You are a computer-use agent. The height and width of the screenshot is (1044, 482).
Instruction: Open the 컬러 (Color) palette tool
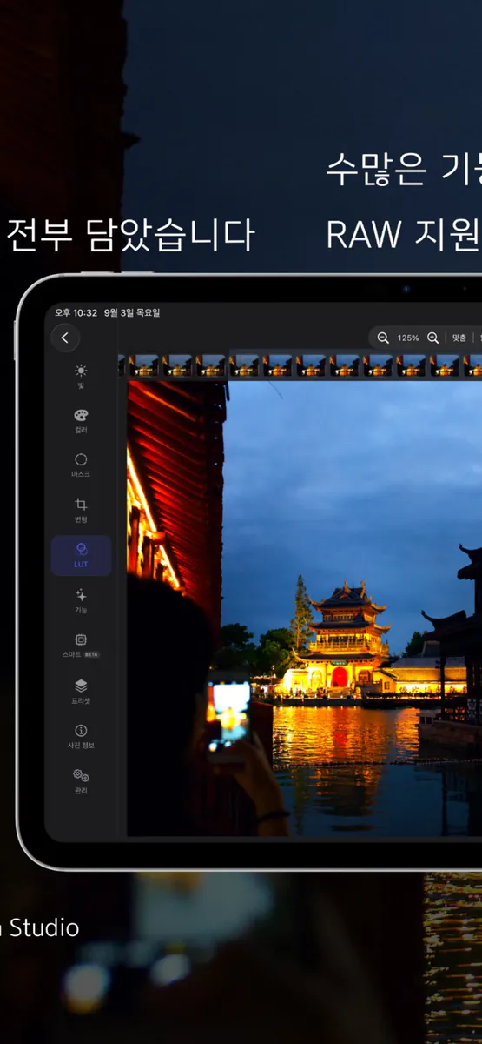pyautogui.click(x=81, y=421)
